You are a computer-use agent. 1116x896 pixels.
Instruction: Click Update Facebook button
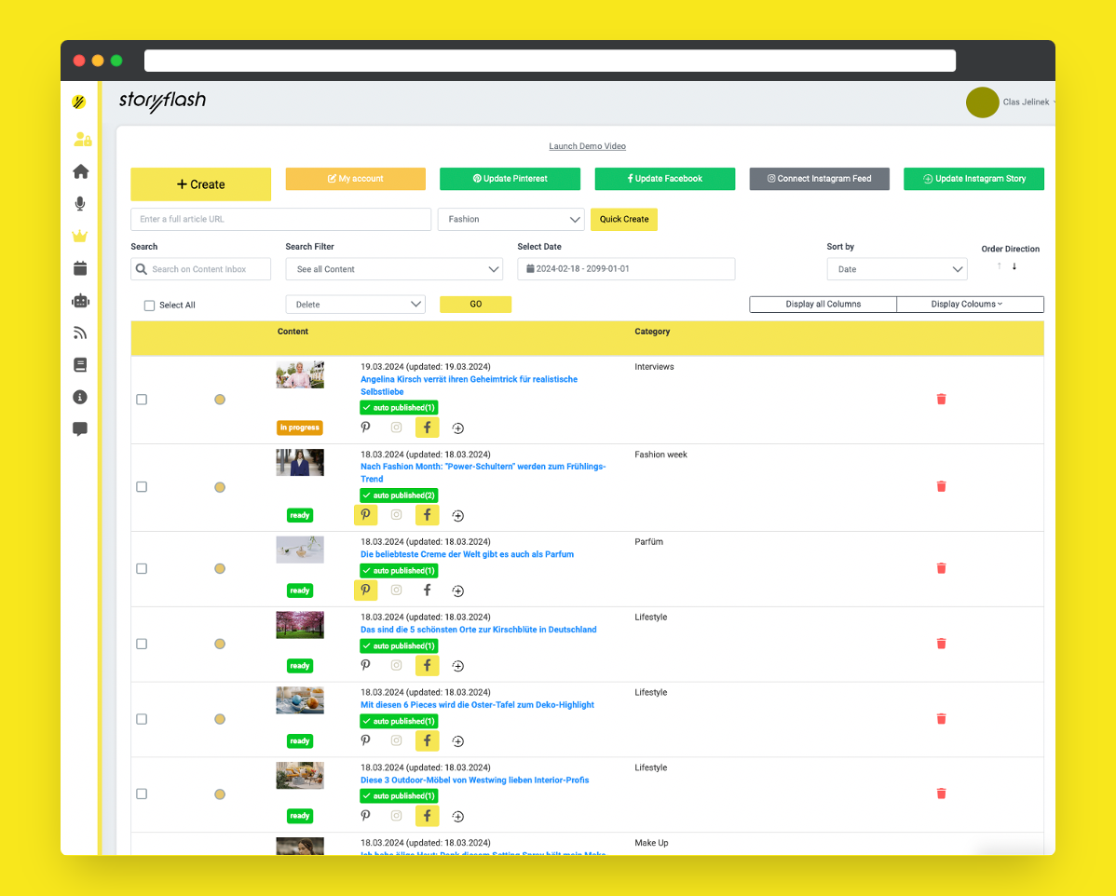click(665, 179)
